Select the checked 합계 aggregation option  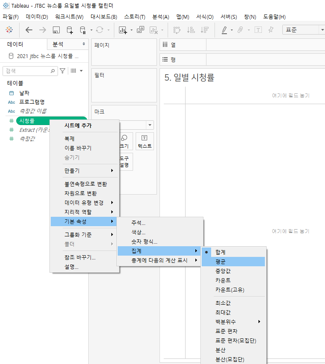point(234,252)
